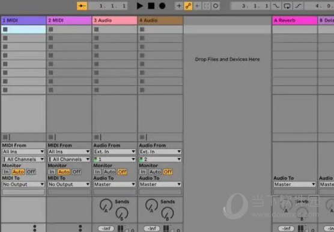Open All Channels dropdown on 1 MIDI
Image resolution: width=334 pixels, height=232 pixels.
point(23,159)
